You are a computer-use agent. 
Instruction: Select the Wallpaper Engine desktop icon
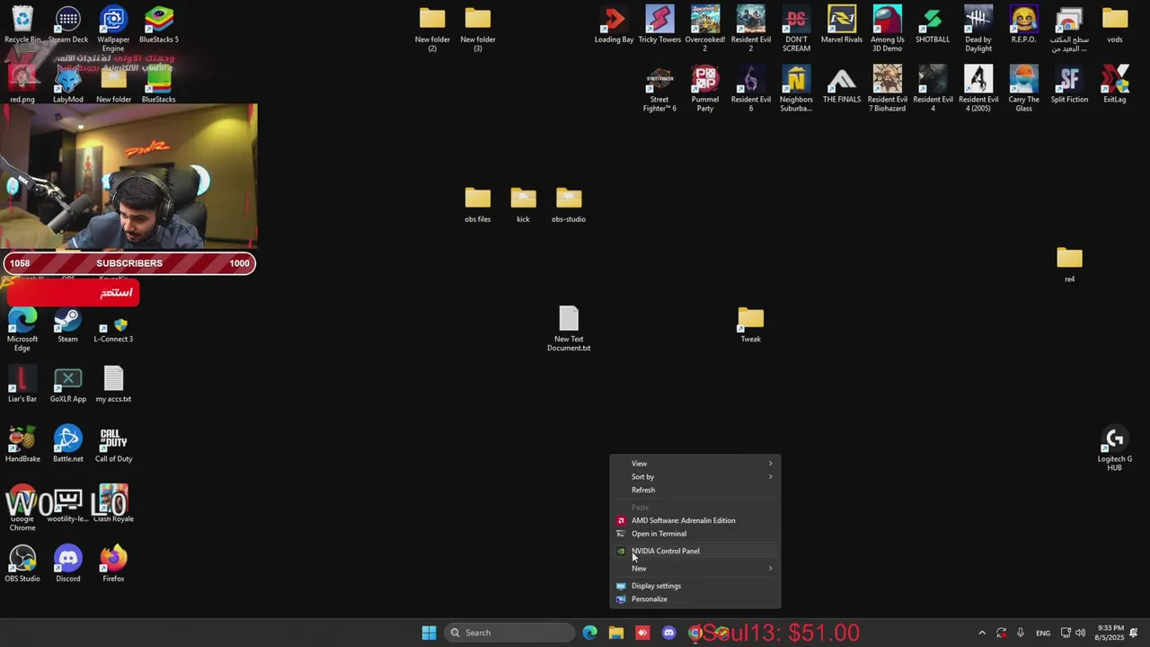(113, 29)
